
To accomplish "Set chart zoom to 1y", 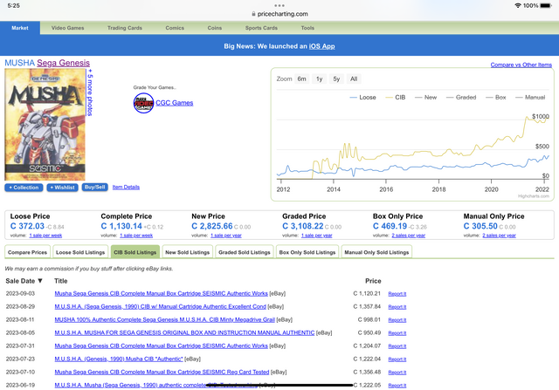I will 319,79.
